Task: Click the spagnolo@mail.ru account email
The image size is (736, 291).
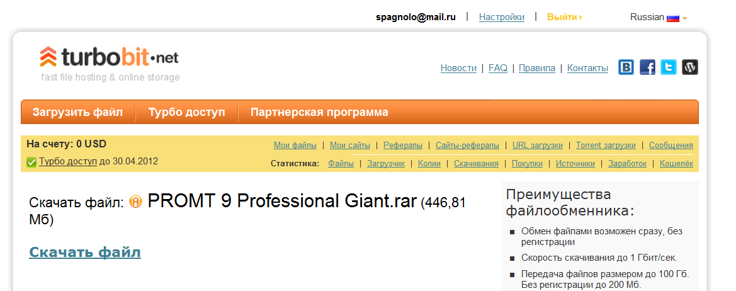Action: pyautogui.click(x=416, y=18)
